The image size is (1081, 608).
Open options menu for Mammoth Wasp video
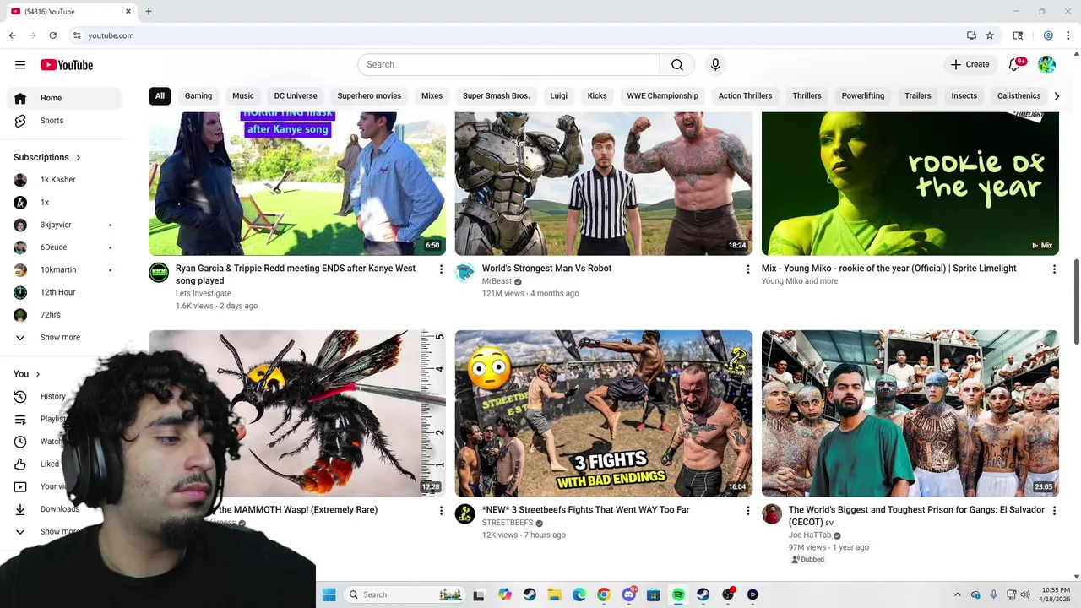(x=441, y=510)
